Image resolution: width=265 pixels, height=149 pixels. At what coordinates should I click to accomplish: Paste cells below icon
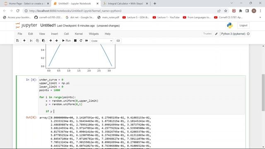point(43,41)
